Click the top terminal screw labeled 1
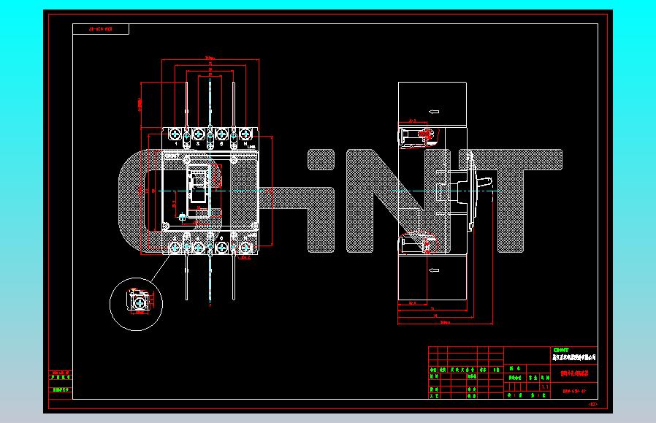Image resolution: width=656 pixels, height=423 pixels. [x=175, y=134]
